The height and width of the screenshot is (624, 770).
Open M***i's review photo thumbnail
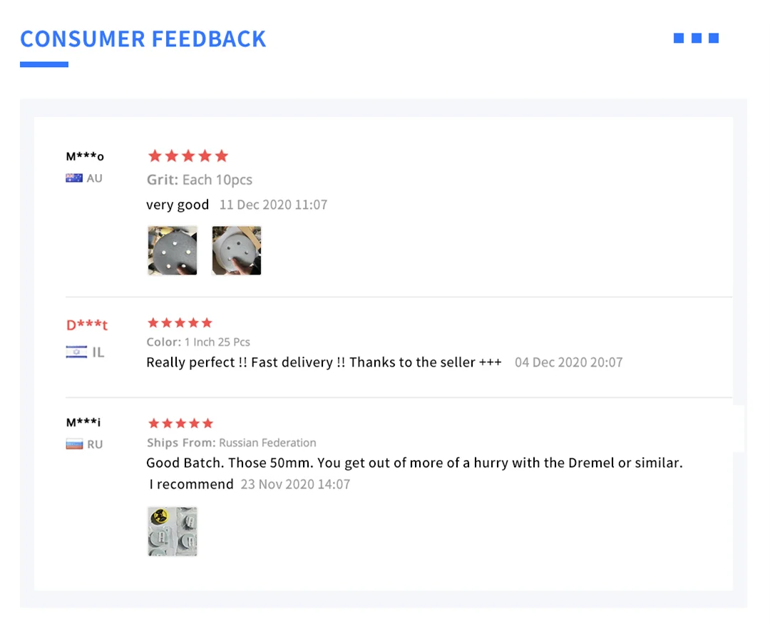coord(173,531)
